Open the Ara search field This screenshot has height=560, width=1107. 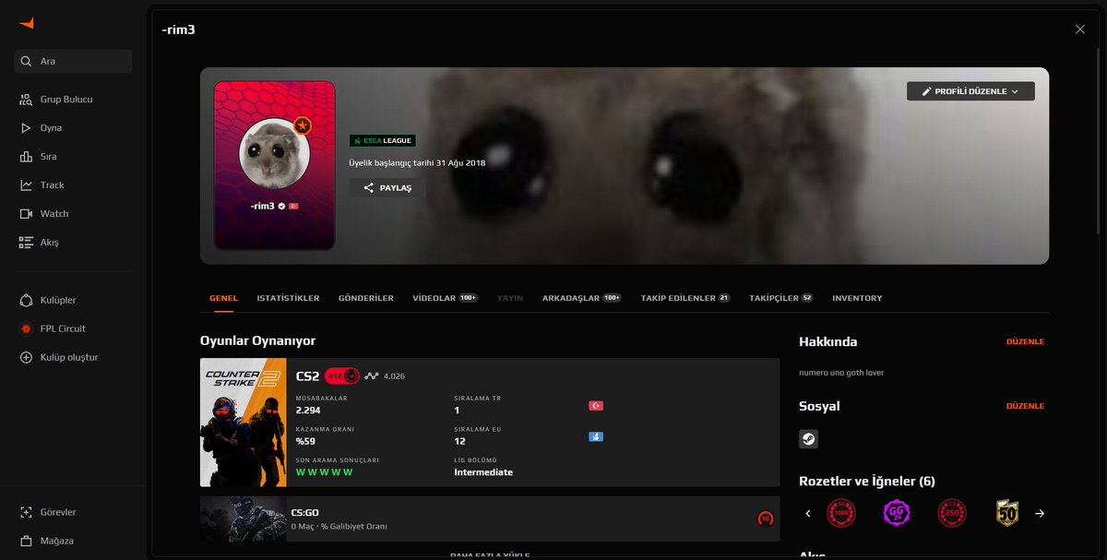coord(74,61)
